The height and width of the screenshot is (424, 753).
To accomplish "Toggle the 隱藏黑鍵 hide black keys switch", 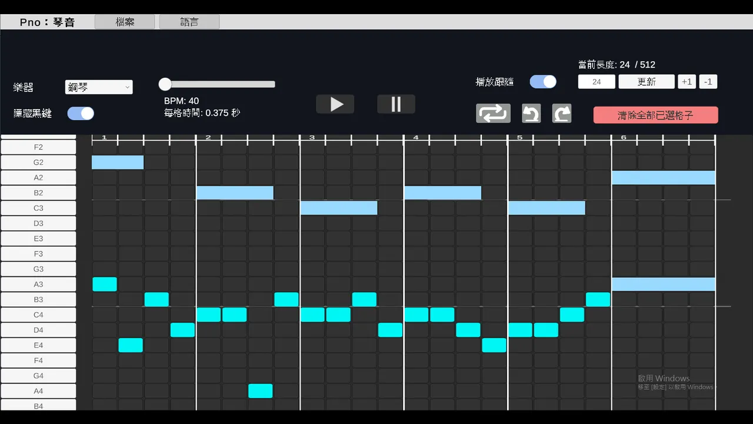I will 81,113.
